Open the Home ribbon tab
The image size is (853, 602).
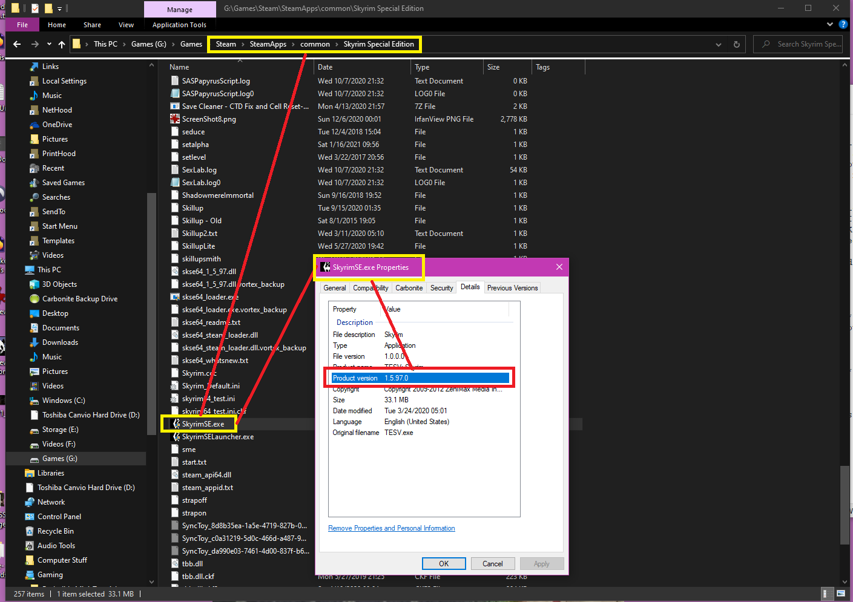tap(57, 25)
